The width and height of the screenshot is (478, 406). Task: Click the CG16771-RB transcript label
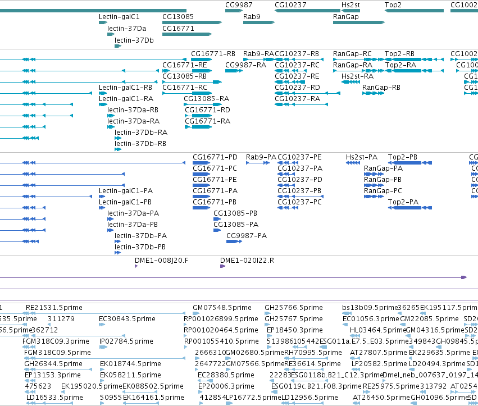point(213,54)
